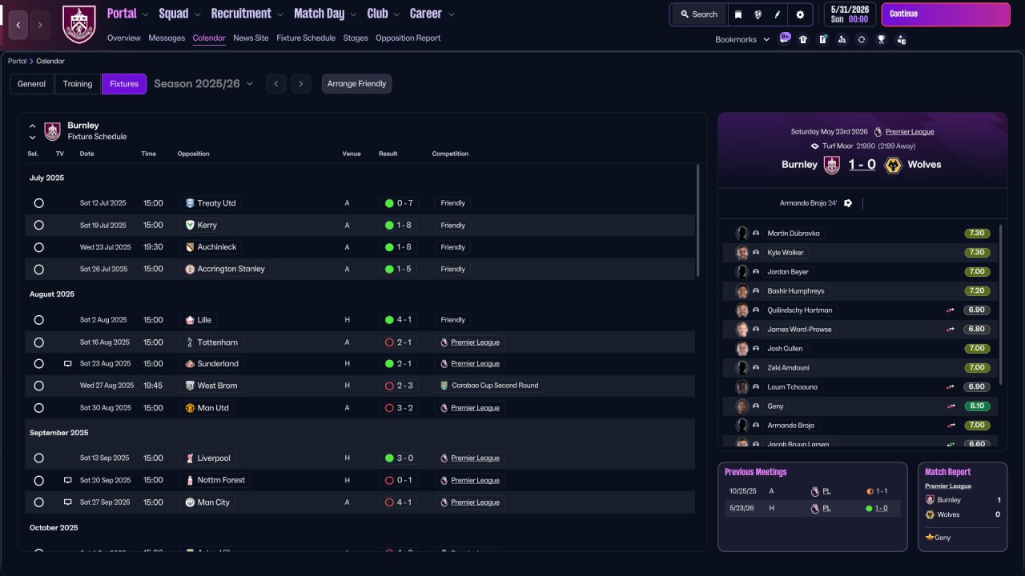Click the TV icon on the Sunderland row
The width and height of the screenshot is (1025, 576).
68,364
